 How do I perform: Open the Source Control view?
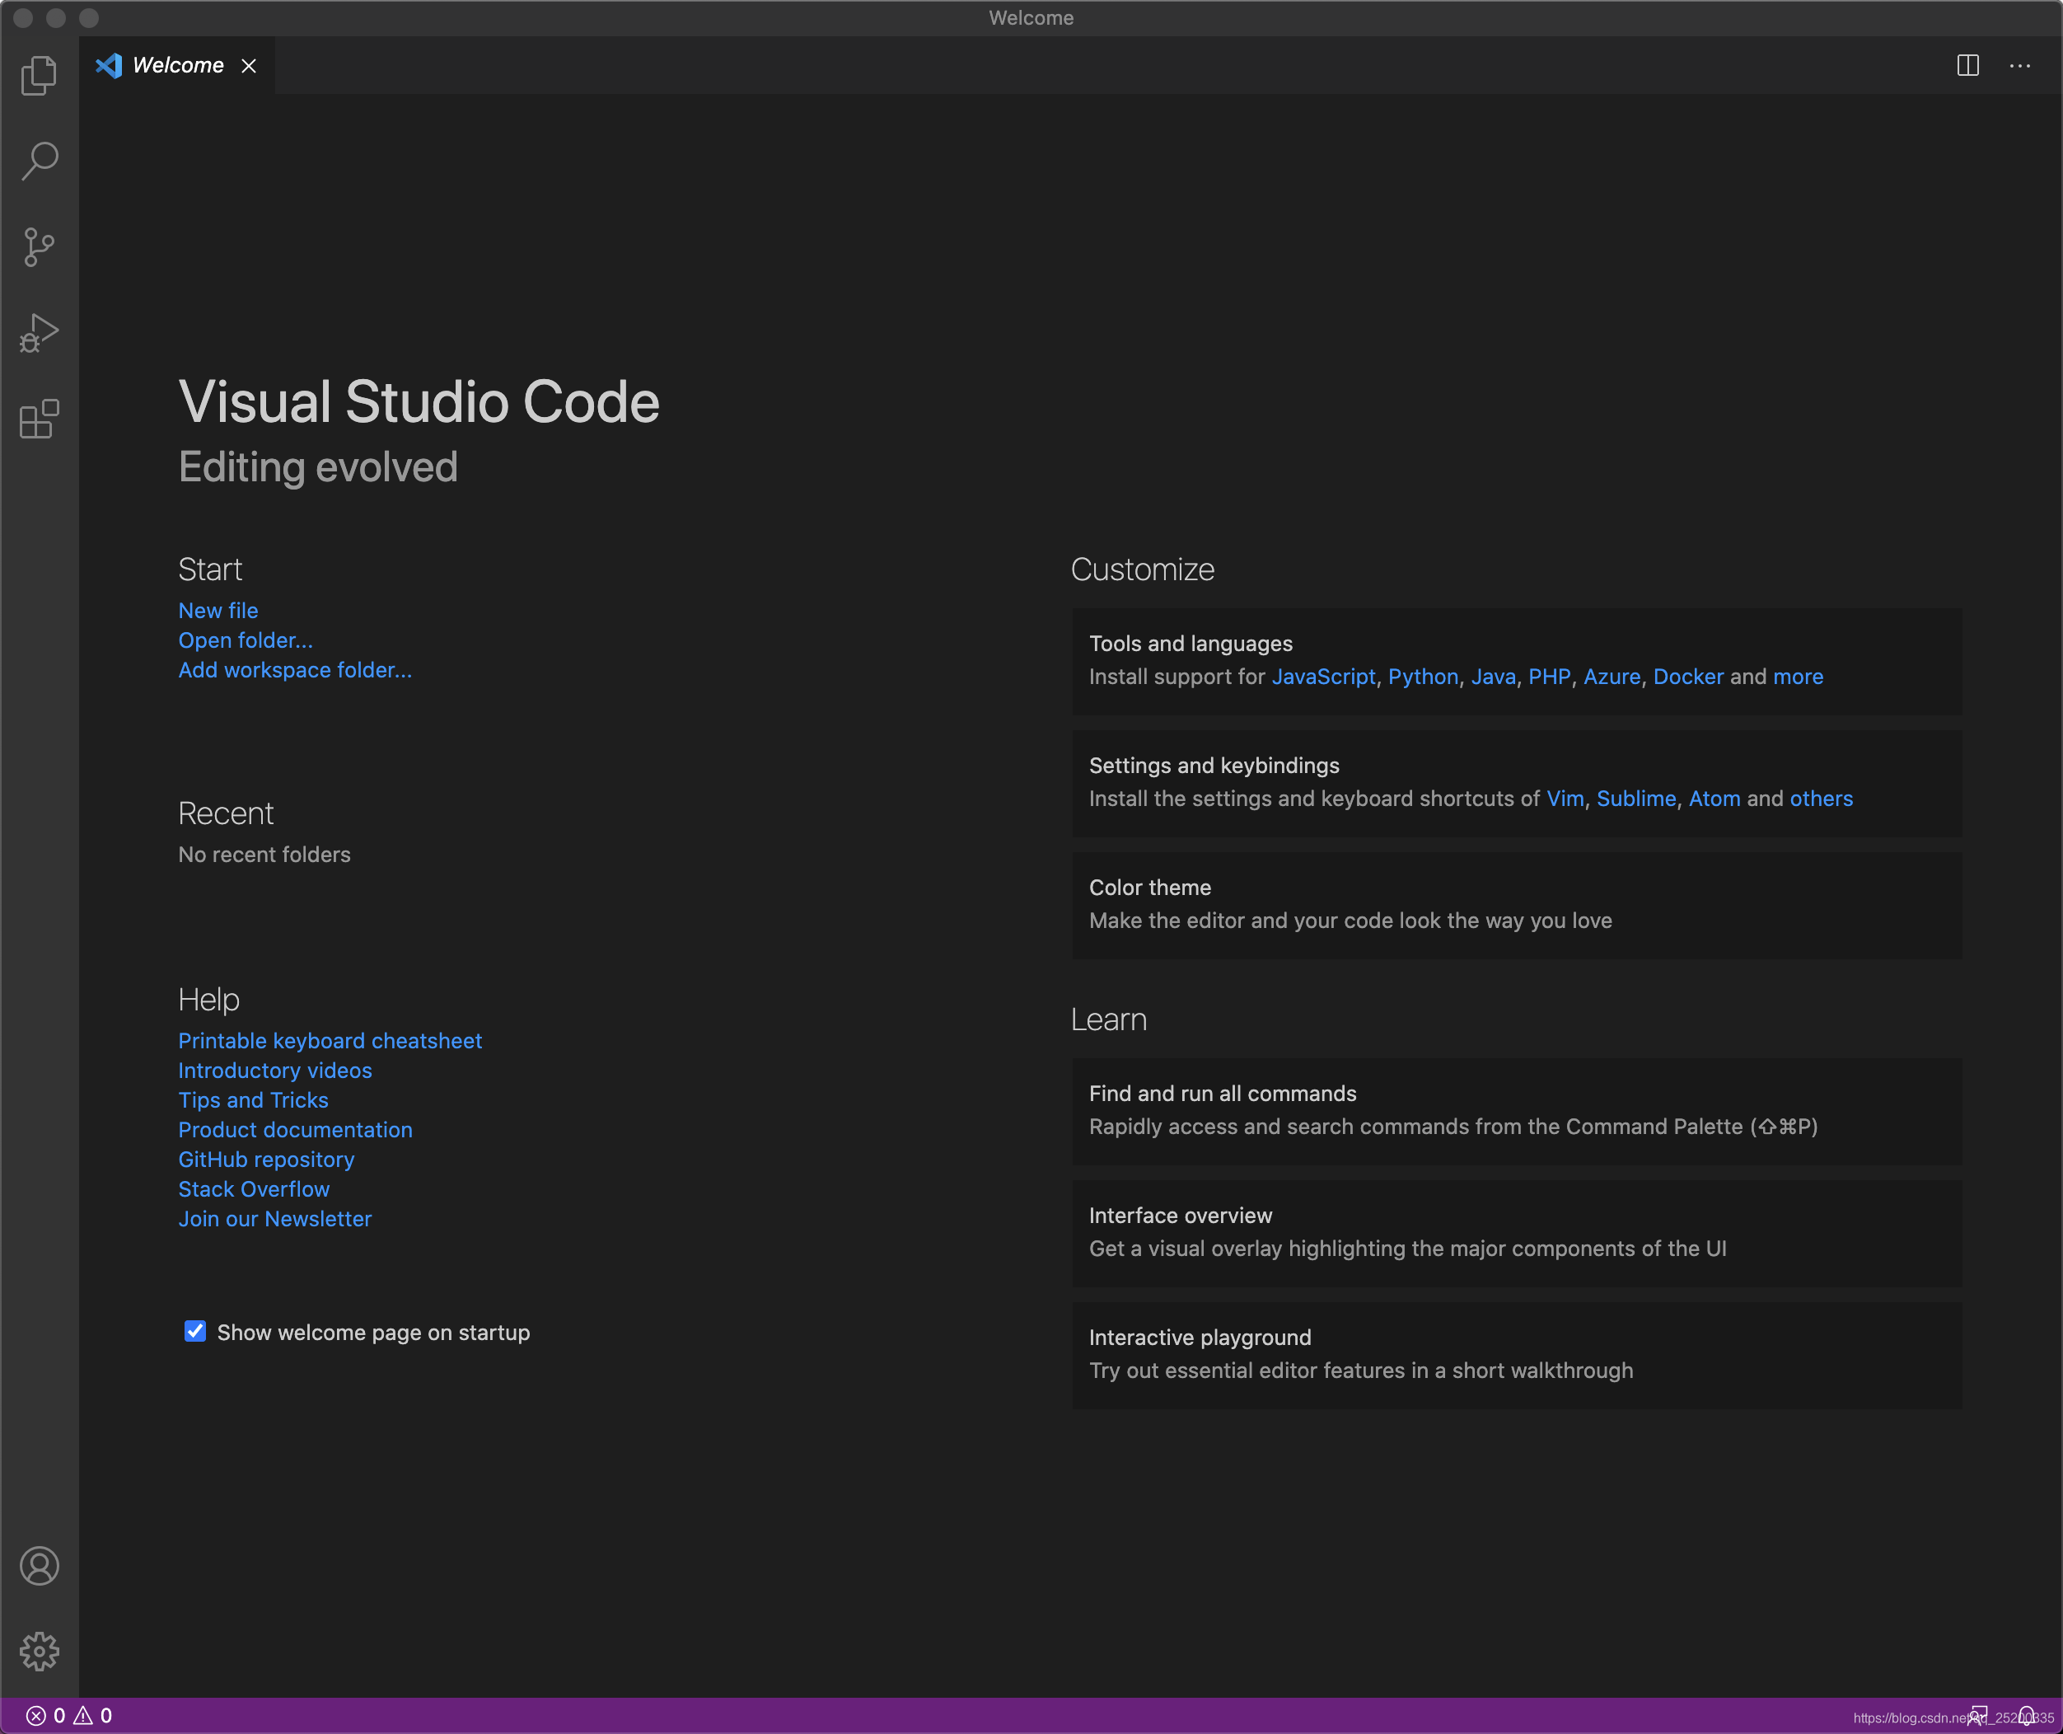(x=40, y=246)
